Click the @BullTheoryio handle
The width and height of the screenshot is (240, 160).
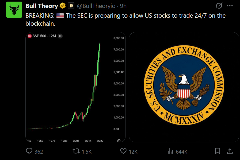(x=96, y=6)
